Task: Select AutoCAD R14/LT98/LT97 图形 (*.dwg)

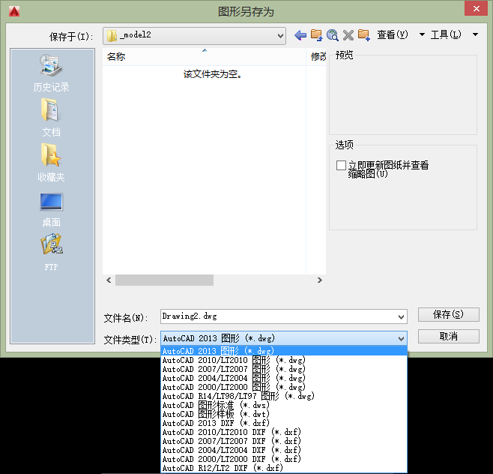Action: [x=284, y=396]
